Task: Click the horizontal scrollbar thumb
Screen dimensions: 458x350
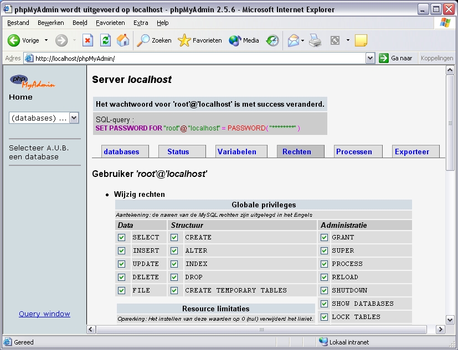Action: (261, 330)
